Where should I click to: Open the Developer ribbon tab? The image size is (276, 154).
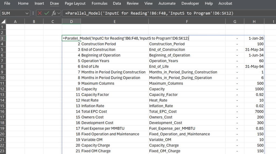[190, 3]
